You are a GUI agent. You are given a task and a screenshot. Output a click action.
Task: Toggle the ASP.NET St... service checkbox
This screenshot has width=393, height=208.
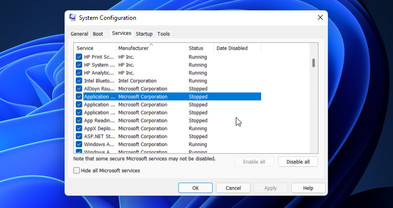click(79, 137)
